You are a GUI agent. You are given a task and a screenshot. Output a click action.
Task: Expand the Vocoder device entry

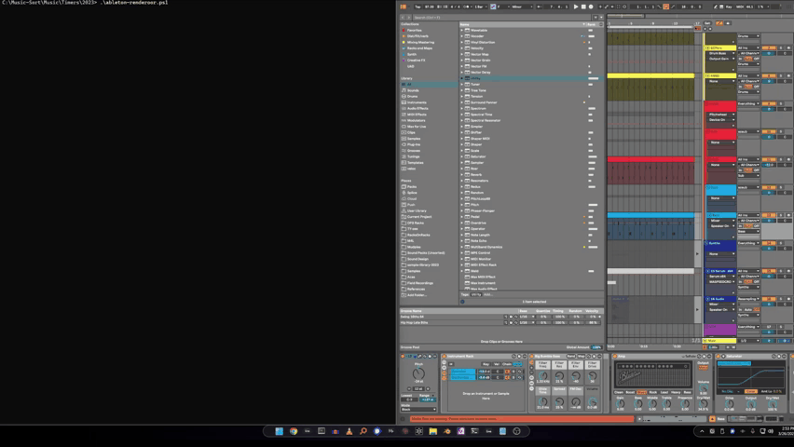click(463, 36)
